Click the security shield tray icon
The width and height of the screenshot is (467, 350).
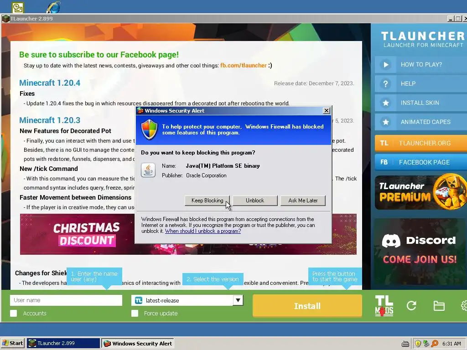(x=418, y=344)
